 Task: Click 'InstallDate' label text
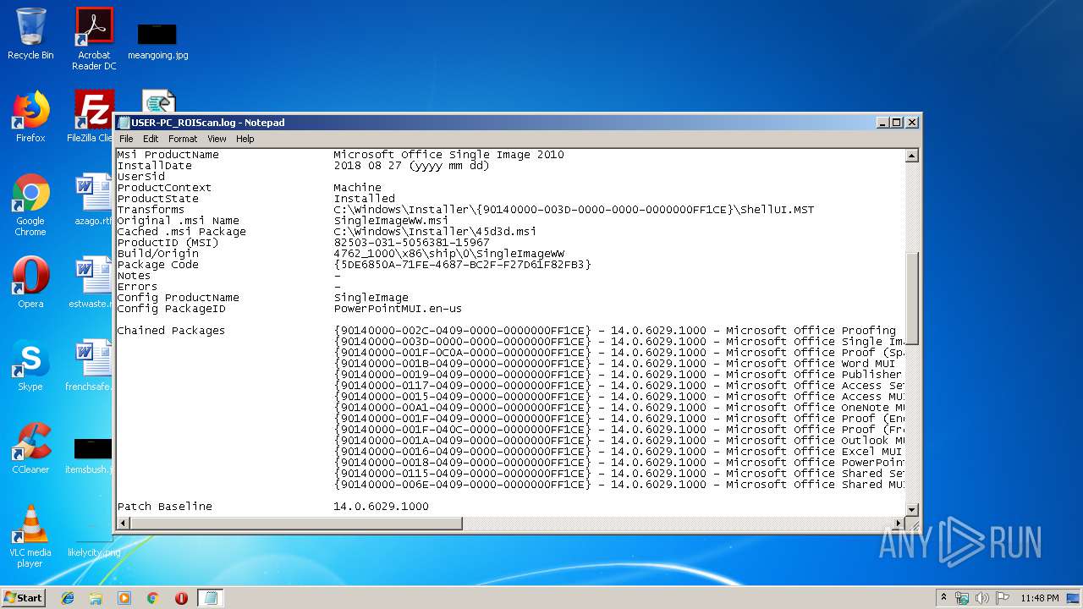coord(154,166)
